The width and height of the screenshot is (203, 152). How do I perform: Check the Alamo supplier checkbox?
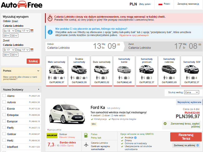point(4,96)
